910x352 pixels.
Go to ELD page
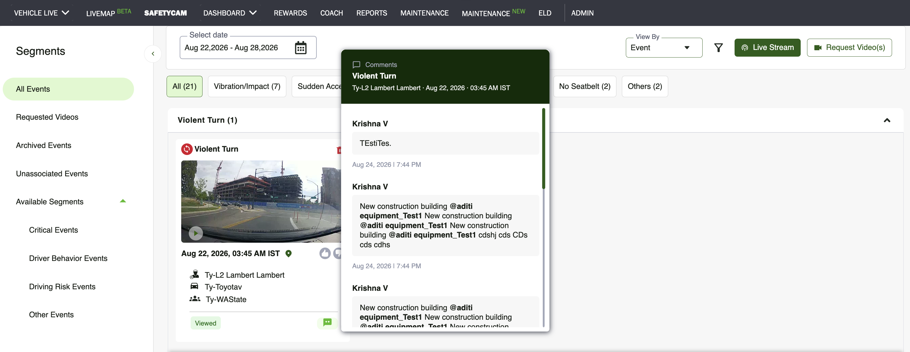(x=545, y=13)
